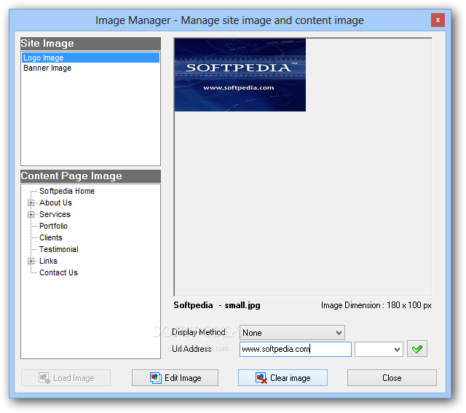Select Links page in tree
Screen dimensions: 466x413
click(48, 261)
